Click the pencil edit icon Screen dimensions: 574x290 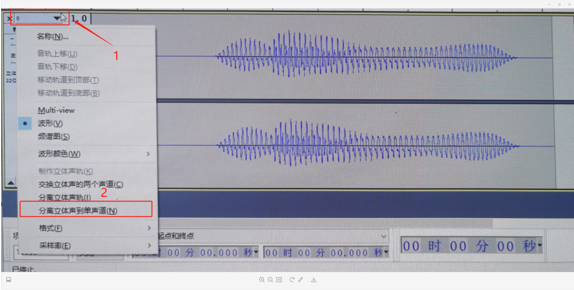pyautogui.click(x=301, y=279)
